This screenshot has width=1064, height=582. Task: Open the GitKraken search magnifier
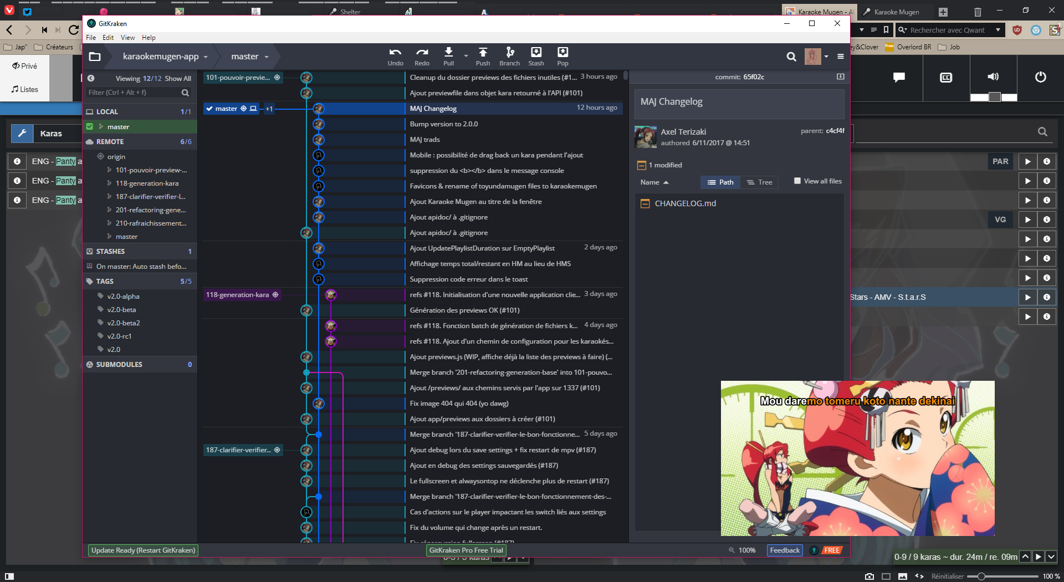[x=791, y=57]
